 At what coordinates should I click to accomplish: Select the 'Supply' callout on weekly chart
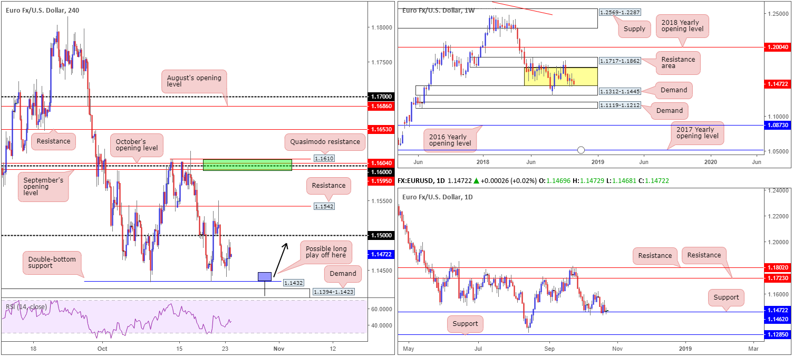click(x=634, y=29)
